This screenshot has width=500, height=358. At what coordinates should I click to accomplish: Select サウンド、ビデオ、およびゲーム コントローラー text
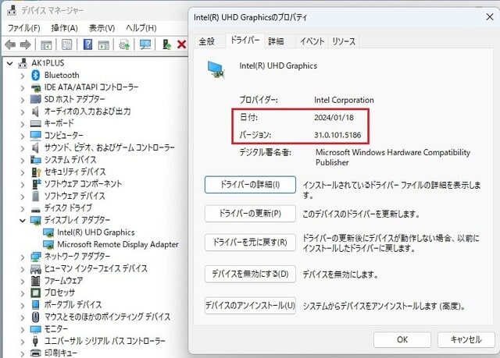tap(109, 148)
